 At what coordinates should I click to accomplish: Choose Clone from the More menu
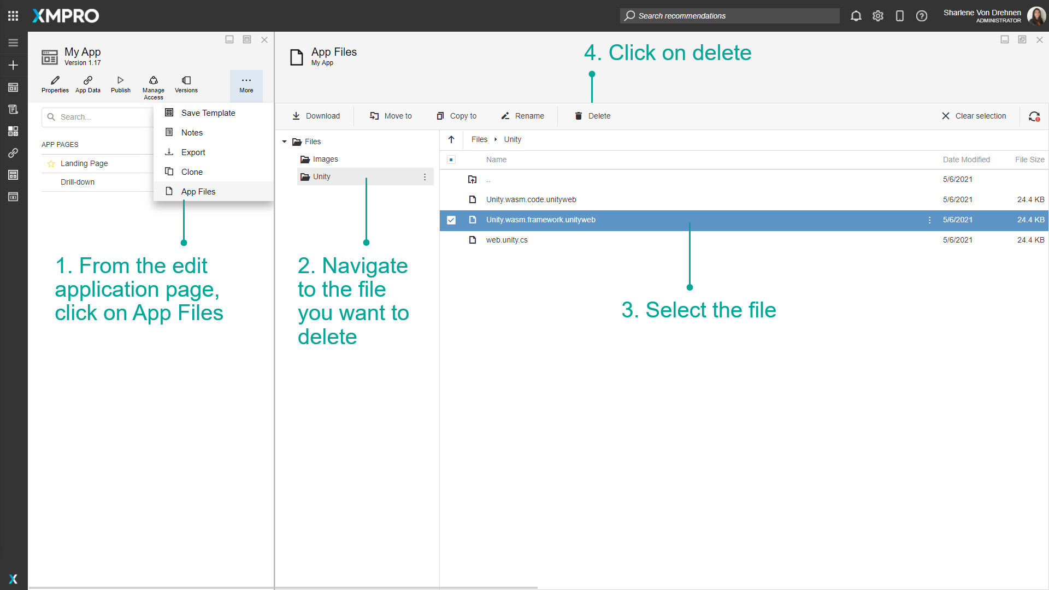[x=191, y=172]
